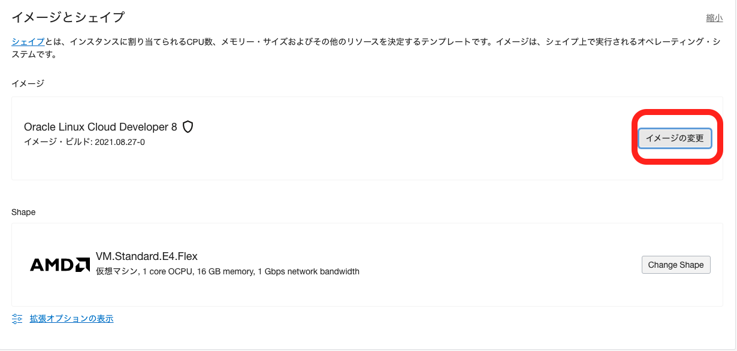Screen dimensions: 737x351
Task: Click the イメージ・ビルド label text
Action: click(x=58, y=142)
